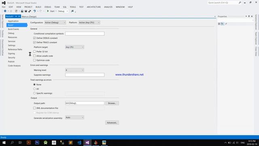Click the Open File toolbar icon
This screenshot has width=259, height=146.
[22, 11]
